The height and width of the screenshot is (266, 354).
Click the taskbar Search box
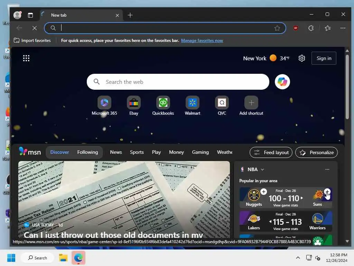37,258
